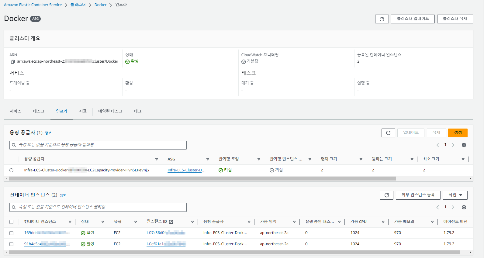Refresh the capacity providers list
This screenshot has height=258, width=484.
(388, 133)
